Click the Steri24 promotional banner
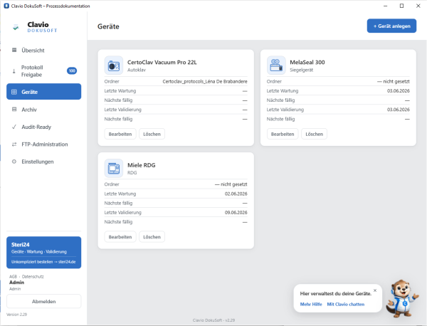 point(43,253)
